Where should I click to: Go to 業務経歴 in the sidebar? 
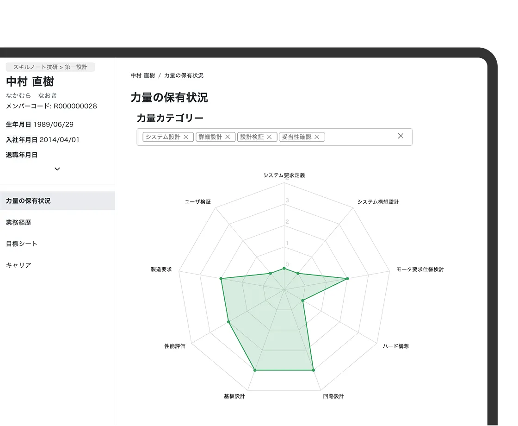point(18,223)
